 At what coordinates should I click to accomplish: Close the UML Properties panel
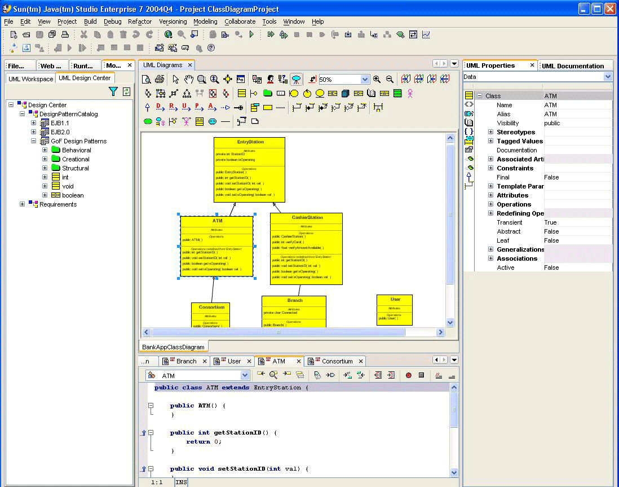tap(532, 65)
